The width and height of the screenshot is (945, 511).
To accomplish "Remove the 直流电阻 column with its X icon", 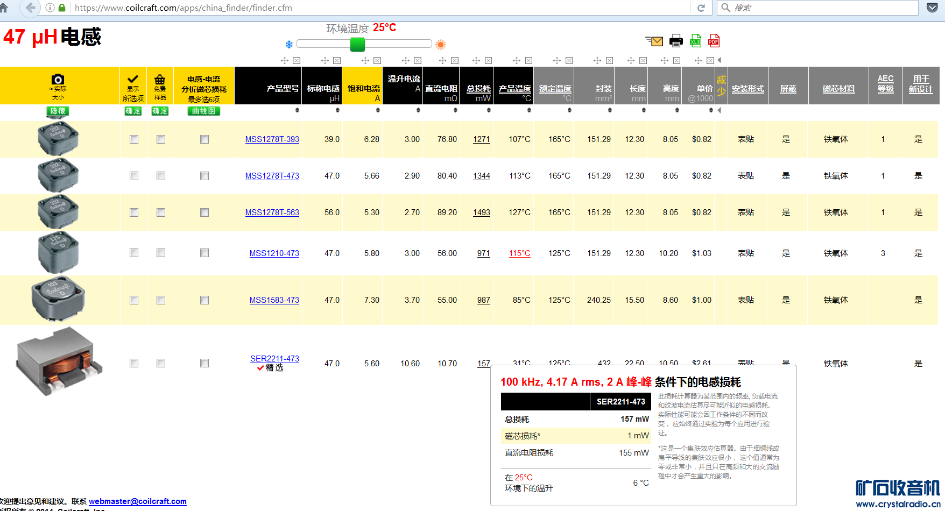I will (455, 60).
